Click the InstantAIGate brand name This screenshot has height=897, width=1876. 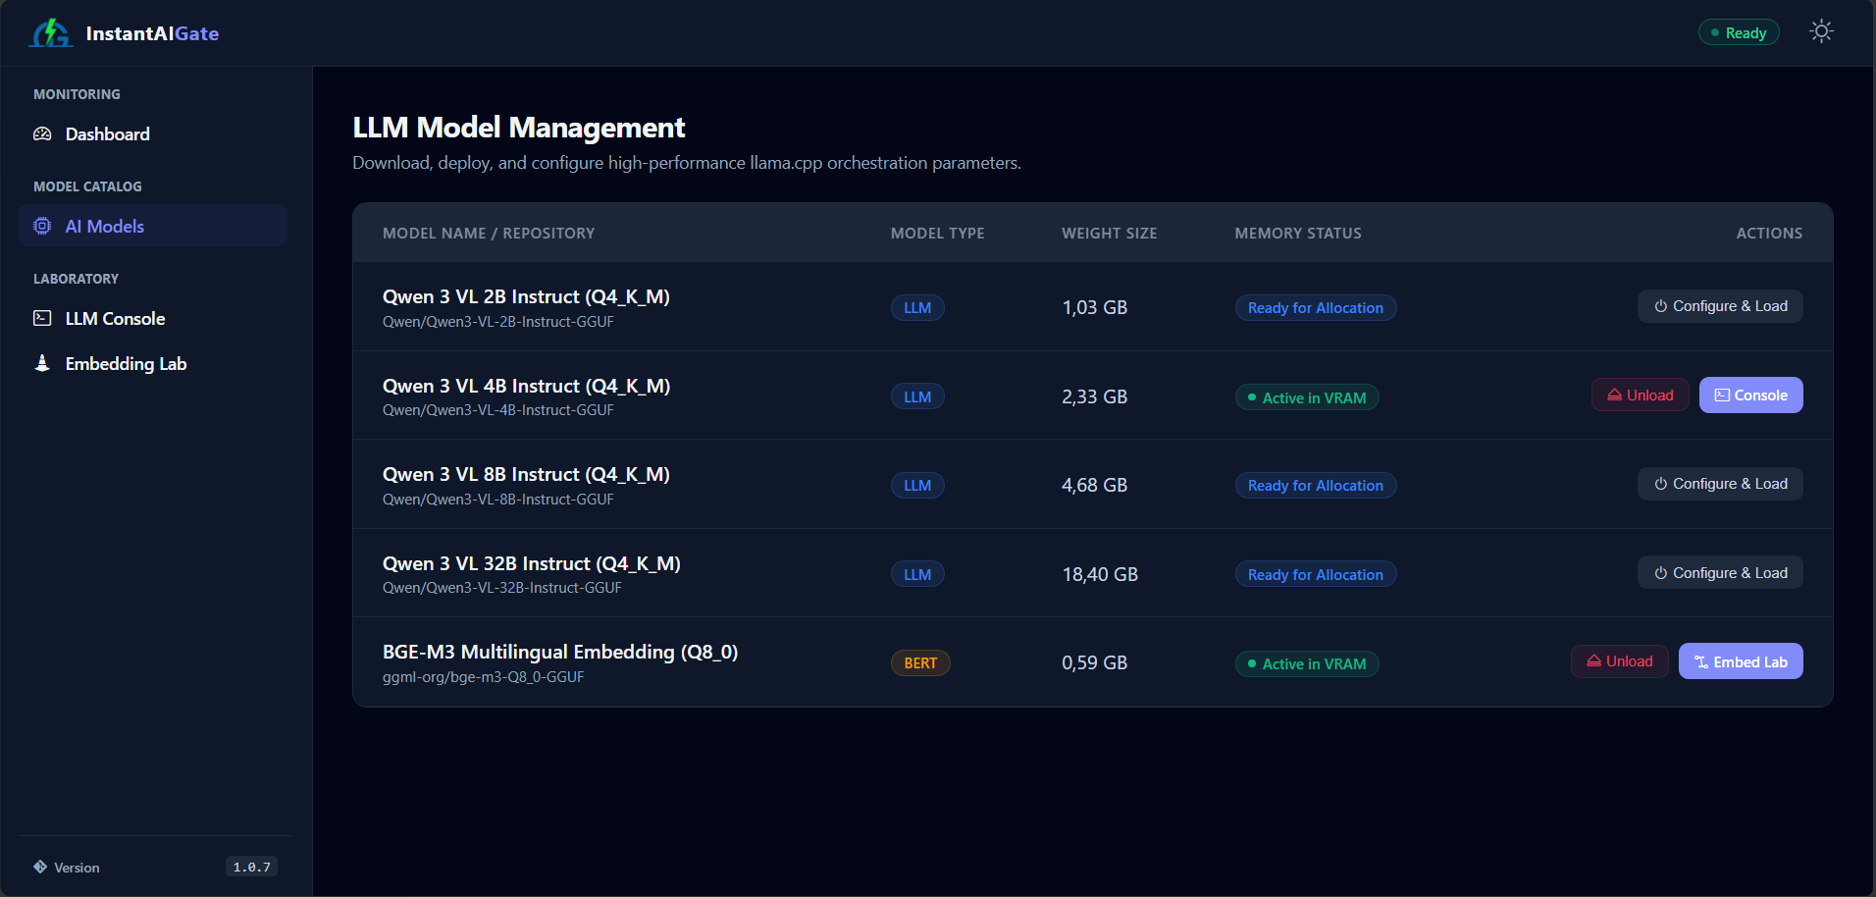pyautogui.click(x=152, y=33)
